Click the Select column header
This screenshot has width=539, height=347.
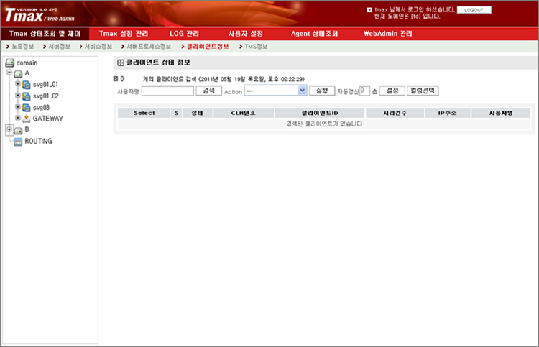(x=144, y=113)
